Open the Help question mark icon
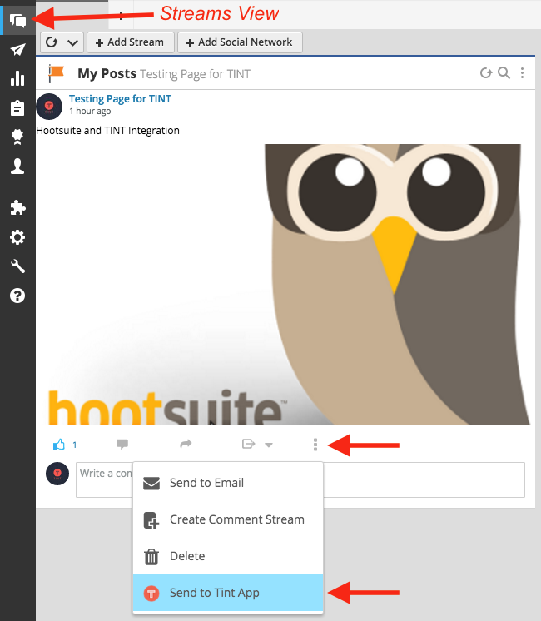The height and width of the screenshot is (621, 541). [x=17, y=296]
